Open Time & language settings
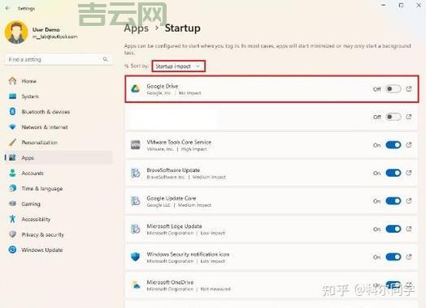This screenshot has width=426, height=308. click(x=41, y=189)
